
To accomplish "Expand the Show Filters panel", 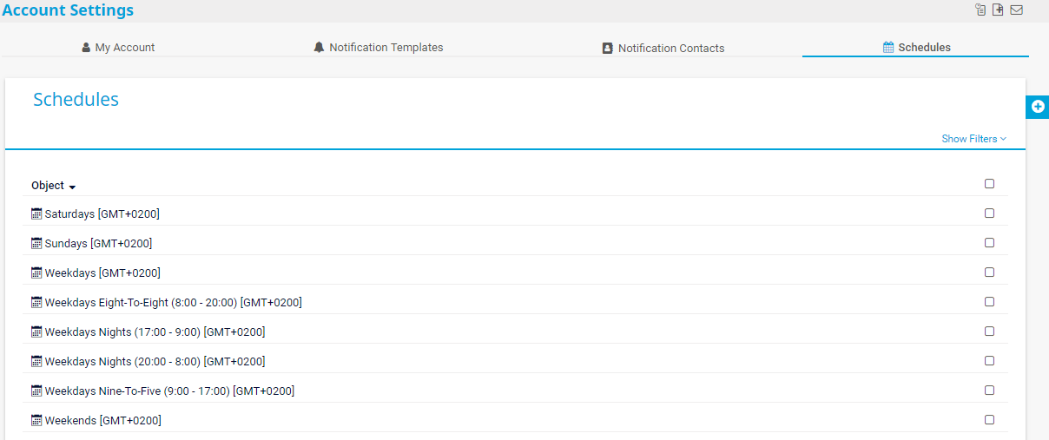I will click(973, 139).
